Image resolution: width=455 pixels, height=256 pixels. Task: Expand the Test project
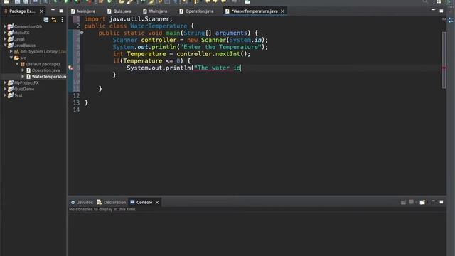[x=5, y=95]
